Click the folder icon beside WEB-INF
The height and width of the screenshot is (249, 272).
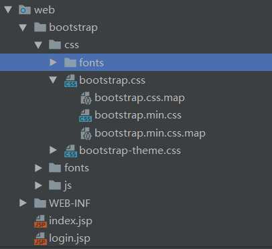(x=40, y=203)
